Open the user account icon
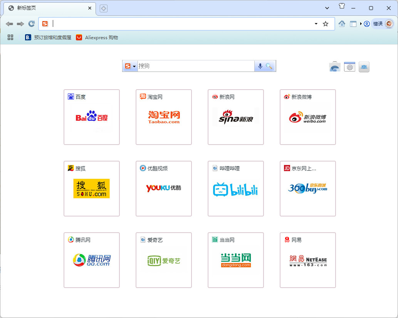The width and height of the screenshot is (398, 318). click(x=366, y=24)
